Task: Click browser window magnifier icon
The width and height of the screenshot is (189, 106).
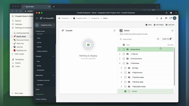Action: coord(167,13)
